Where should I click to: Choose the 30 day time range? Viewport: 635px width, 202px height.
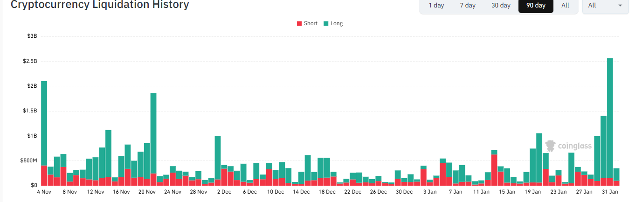(501, 6)
